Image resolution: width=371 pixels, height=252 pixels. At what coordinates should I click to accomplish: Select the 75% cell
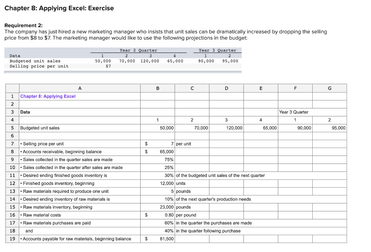158,160
